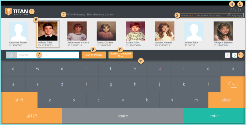Click the date Thu 1:59 PM Feb 18, 2021
Image resolution: width=246 pixels, height=125 pixels.
click(209, 16)
